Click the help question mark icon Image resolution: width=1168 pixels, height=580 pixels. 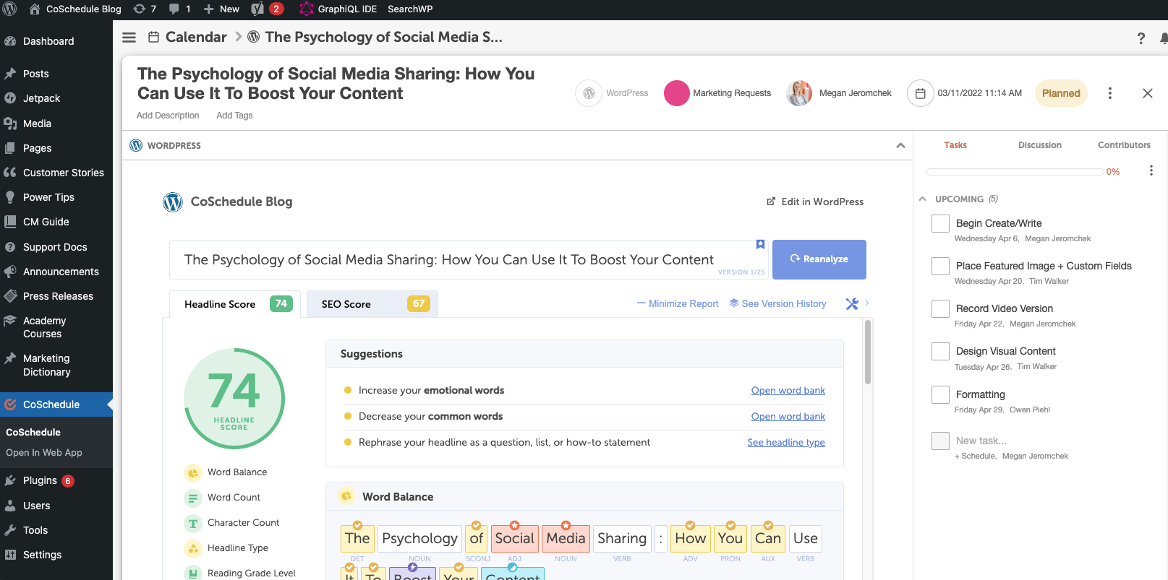(x=1141, y=38)
